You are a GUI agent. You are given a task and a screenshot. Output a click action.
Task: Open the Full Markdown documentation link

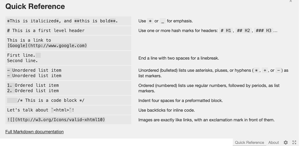click(34, 131)
